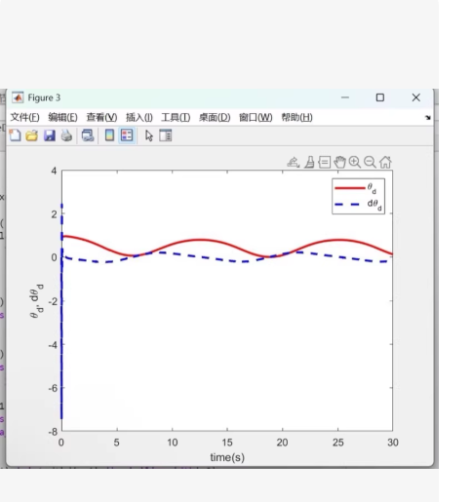
Task: Open the 文件(F) menu
Action: [24, 117]
